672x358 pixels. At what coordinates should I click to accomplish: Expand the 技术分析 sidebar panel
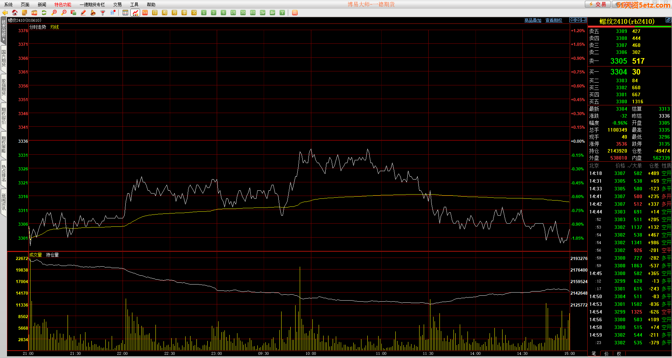4,30
